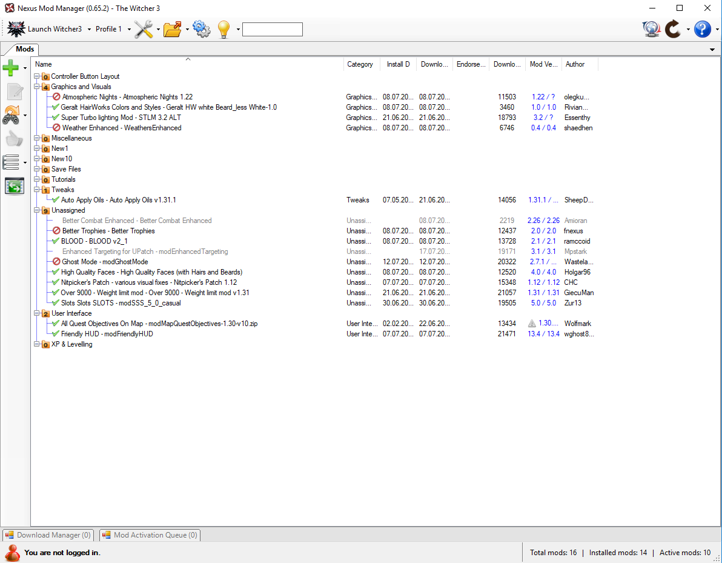Open dropdown arrow beside add mod plus
Screen dimensions: 722x563
coord(25,68)
